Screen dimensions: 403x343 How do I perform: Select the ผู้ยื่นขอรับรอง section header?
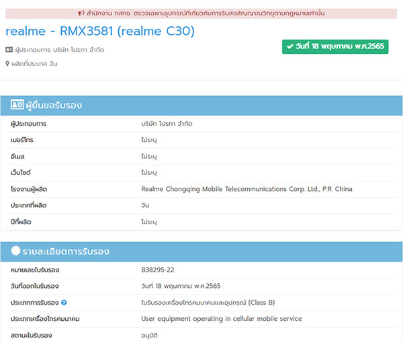point(201,106)
